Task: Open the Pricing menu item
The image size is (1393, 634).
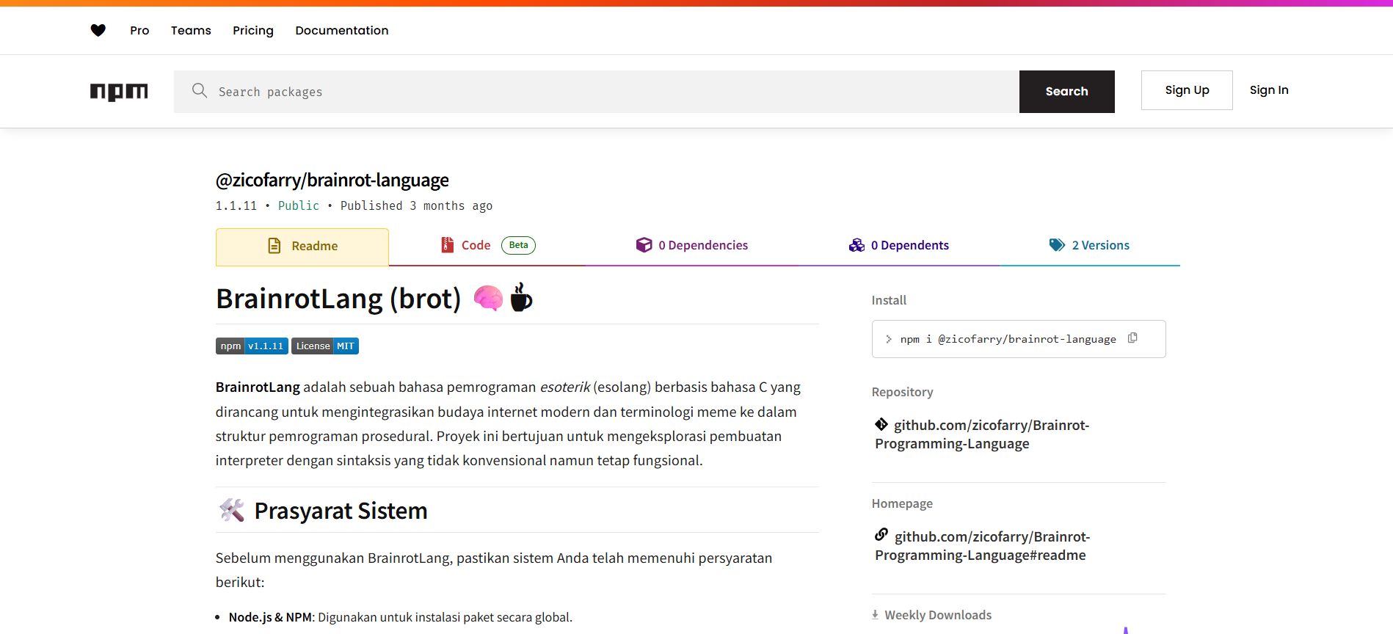Action: (x=253, y=30)
